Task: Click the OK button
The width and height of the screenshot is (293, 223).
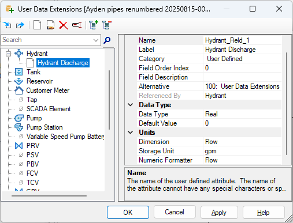Action: (128, 213)
